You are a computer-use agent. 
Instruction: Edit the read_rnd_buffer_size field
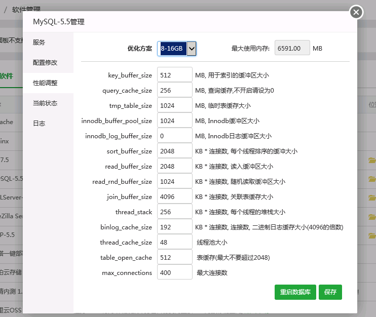click(174, 182)
